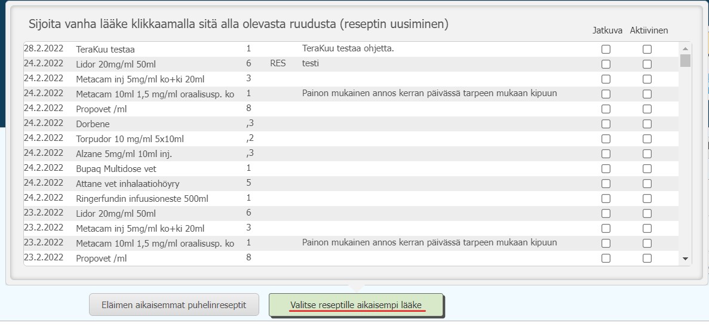Mark Aktiivinen for Attane vet inhalaatiohöyry
The image size is (709, 332).
click(647, 184)
